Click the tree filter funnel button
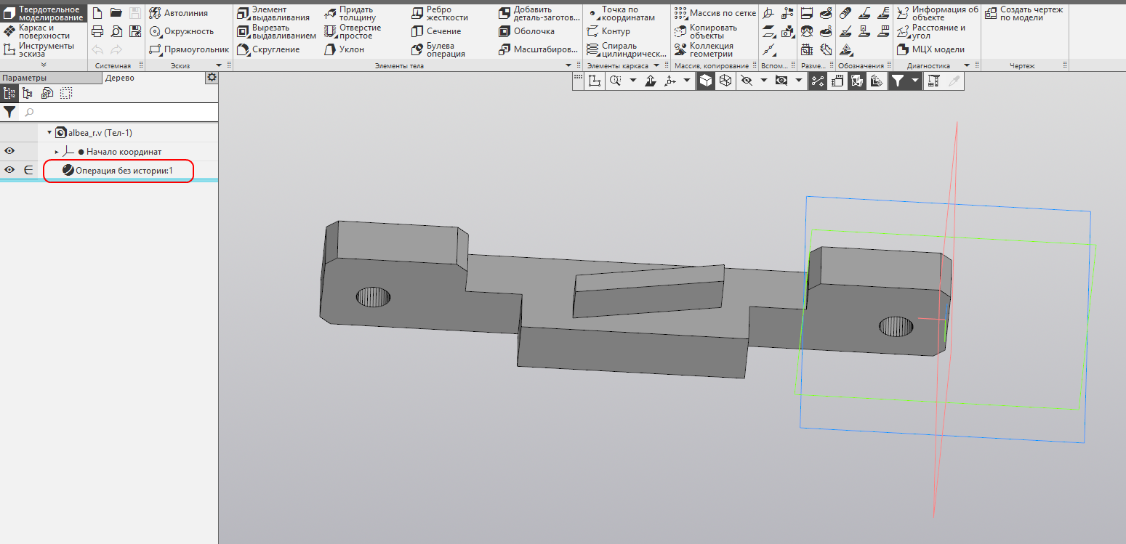Screen dimensions: 1126x544 coord(10,112)
